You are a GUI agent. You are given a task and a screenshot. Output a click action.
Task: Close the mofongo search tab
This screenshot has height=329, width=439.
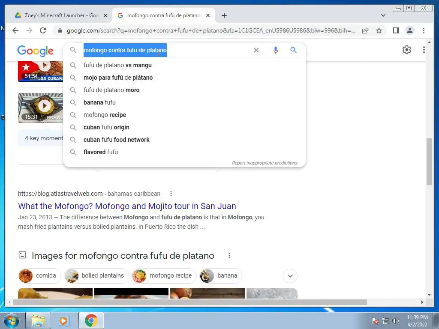click(208, 15)
